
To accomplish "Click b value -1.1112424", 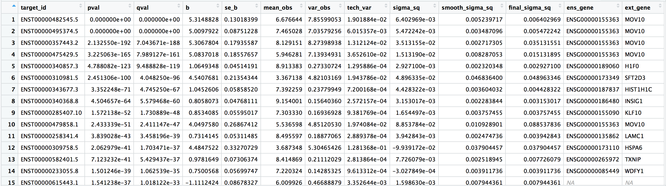I will 202,182.
